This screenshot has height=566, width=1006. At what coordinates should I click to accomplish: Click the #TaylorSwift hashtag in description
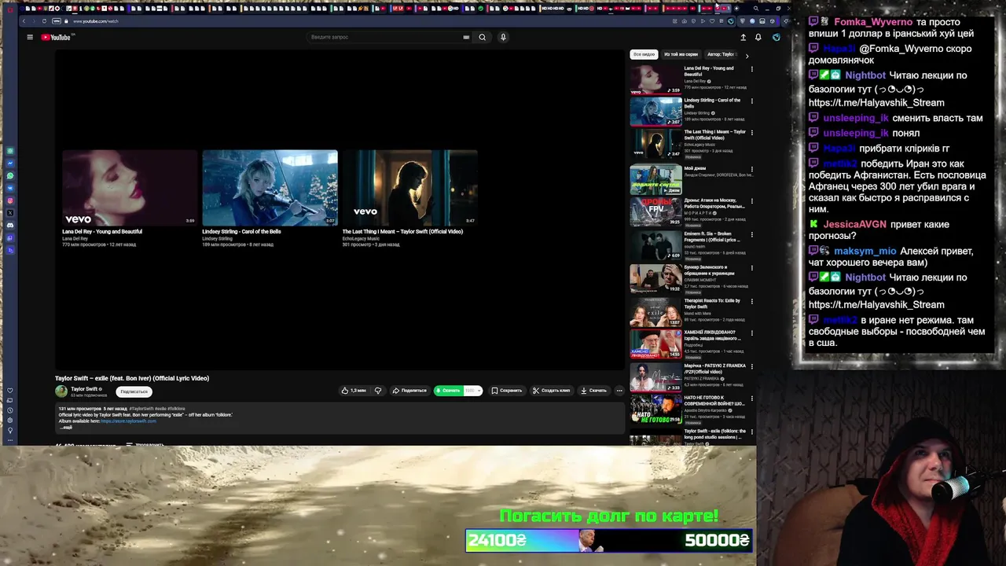141,409
